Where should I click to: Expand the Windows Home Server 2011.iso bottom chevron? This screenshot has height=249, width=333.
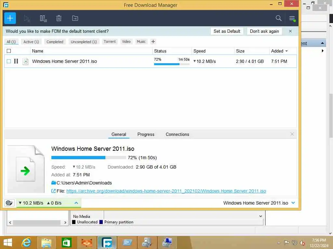(293, 203)
